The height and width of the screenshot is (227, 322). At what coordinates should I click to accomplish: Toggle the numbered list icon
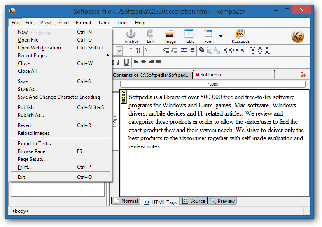[x=148, y=51]
